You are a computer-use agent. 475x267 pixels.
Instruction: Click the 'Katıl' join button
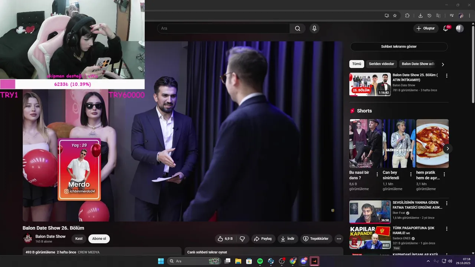79,239
